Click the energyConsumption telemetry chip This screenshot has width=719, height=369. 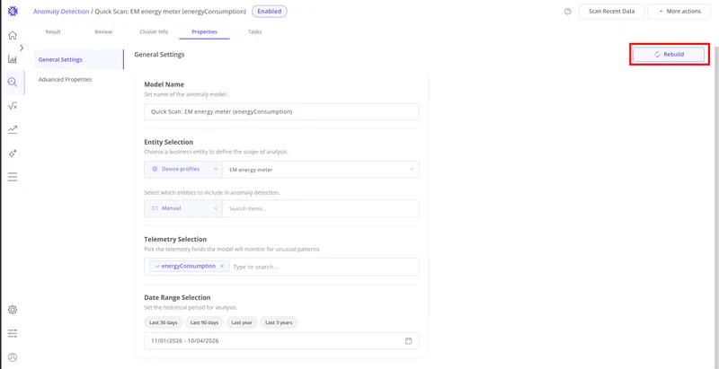[190, 266]
